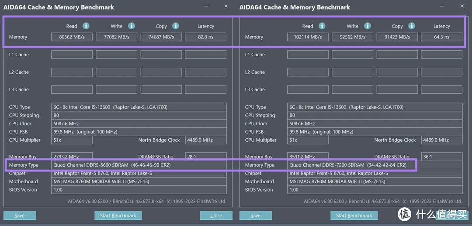The height and width of the screenshot is (226, 472).
Task: Click the right window title AIDA64 Cache & Memory Benchmark
Action: click(x=295, y=7)
